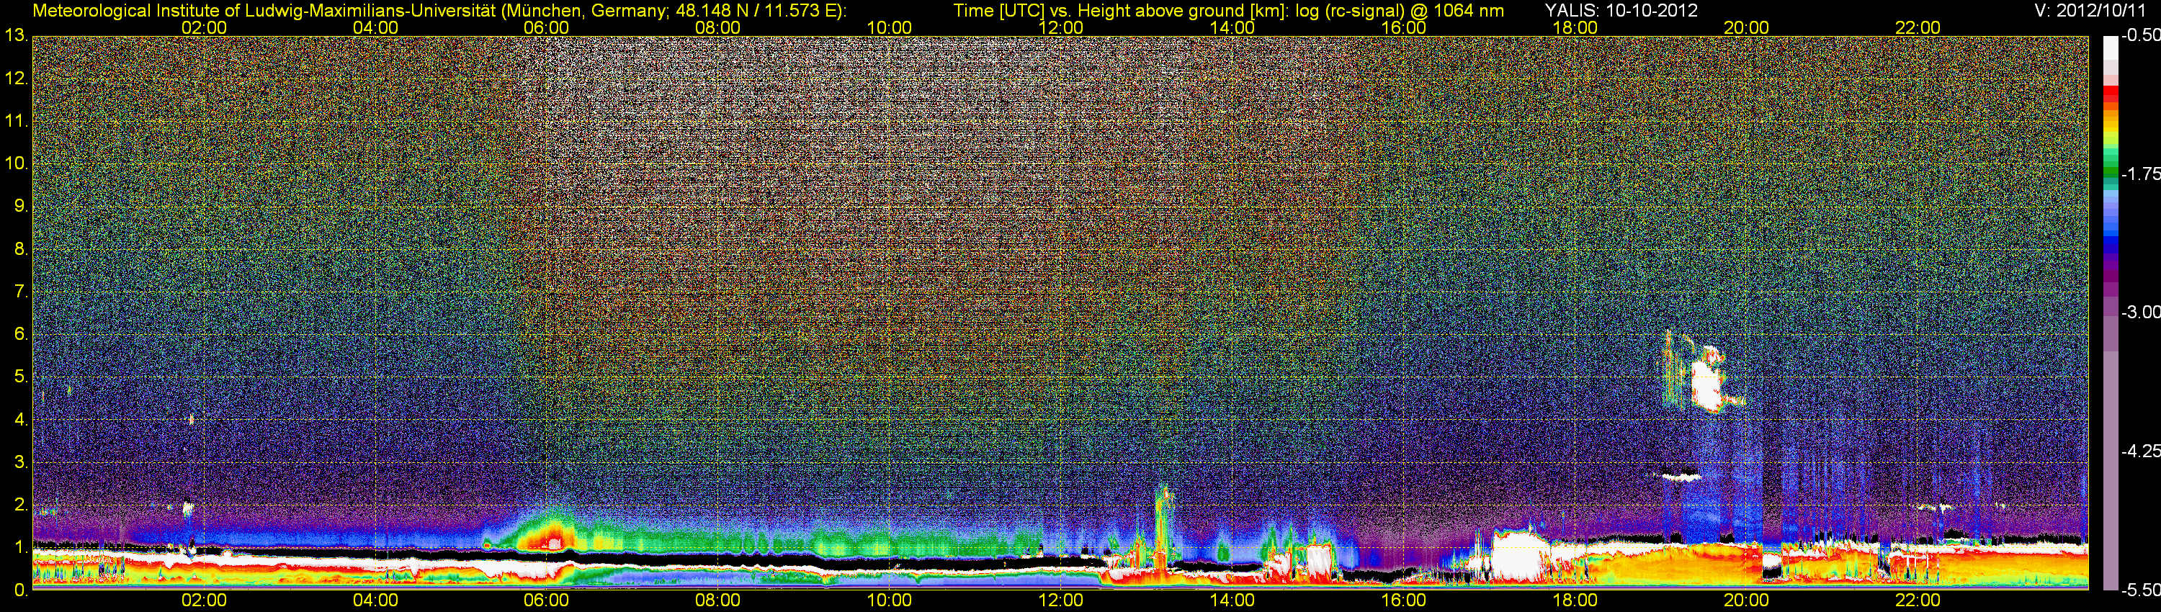Select '22:00' on the top time axis
The width and height of the screenshot is (2161, 612).
pyautogui.click(x=1918, y=27)
